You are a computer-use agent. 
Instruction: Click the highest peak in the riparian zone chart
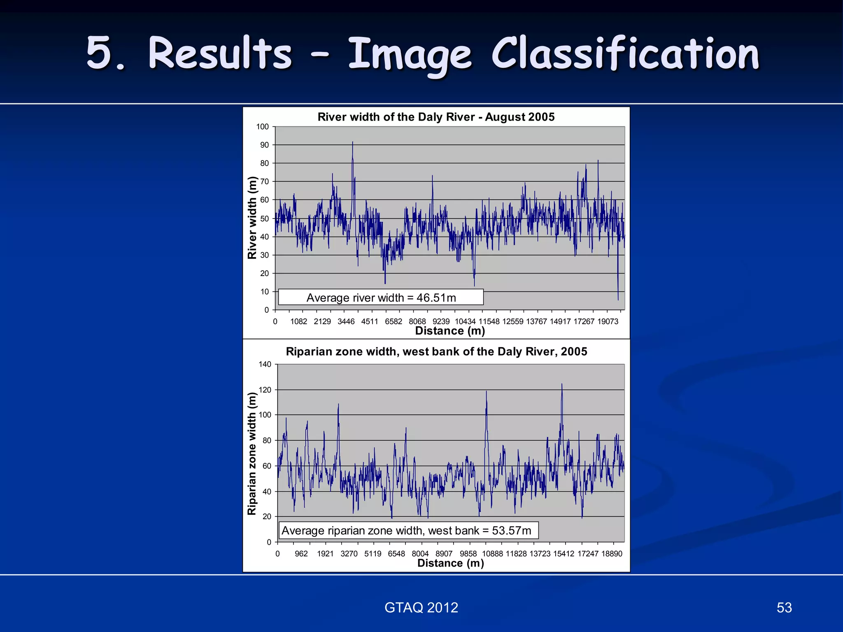562,385
